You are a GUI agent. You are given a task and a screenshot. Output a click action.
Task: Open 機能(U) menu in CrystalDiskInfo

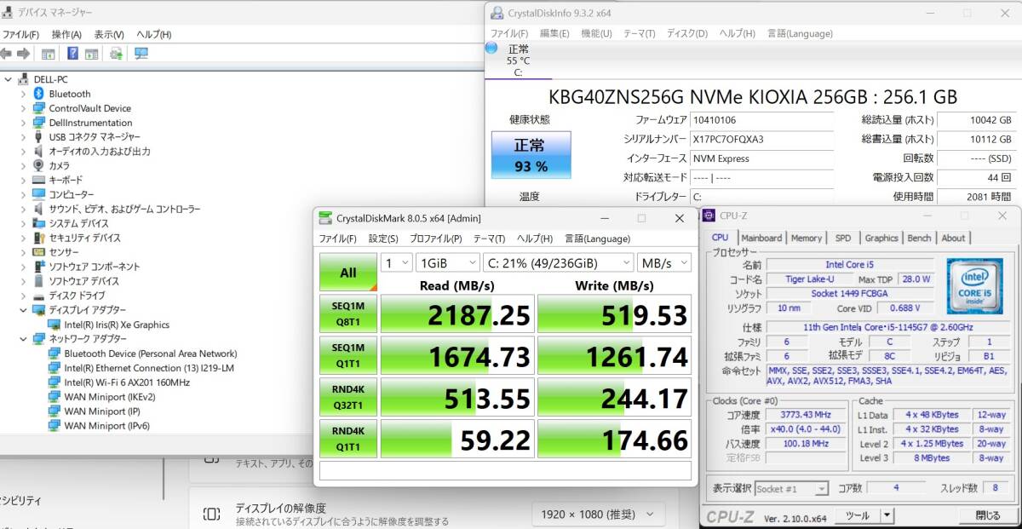click(x=596, y=33)
